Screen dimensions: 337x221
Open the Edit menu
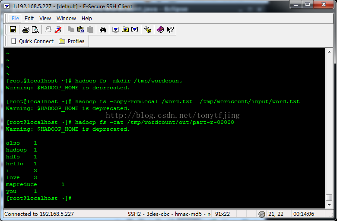[x=29, y=19]
